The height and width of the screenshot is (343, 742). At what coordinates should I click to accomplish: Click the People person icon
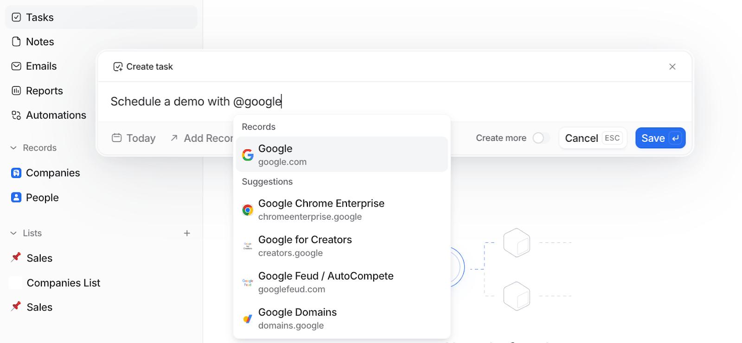pos(16,197)
